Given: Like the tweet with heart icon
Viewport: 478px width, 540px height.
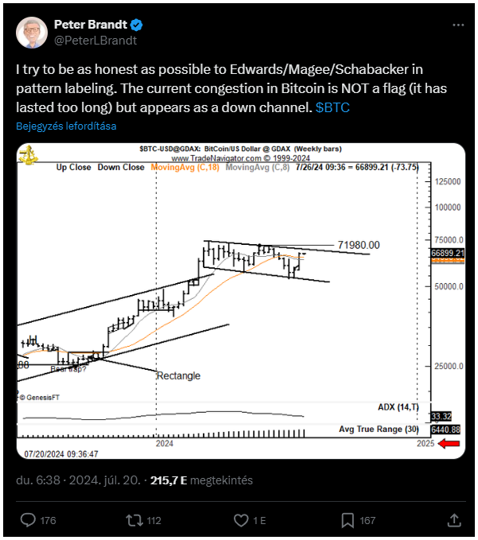Looking at the screenshot, I should pos(241,520).
